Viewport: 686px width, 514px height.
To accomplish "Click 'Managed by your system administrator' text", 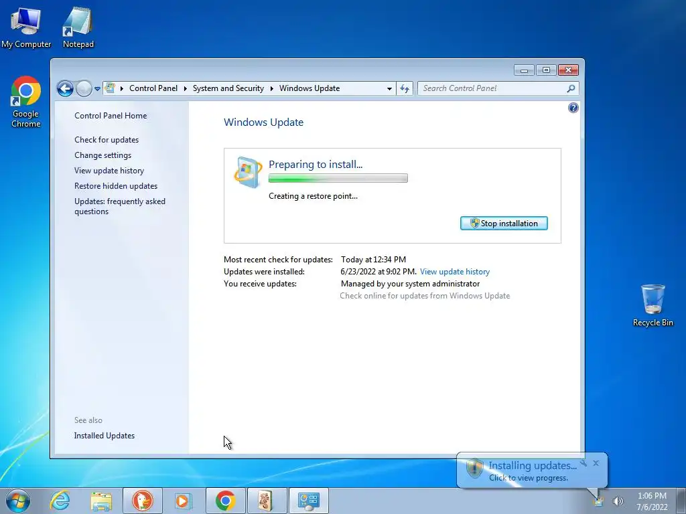I will (x=410, y=284).
